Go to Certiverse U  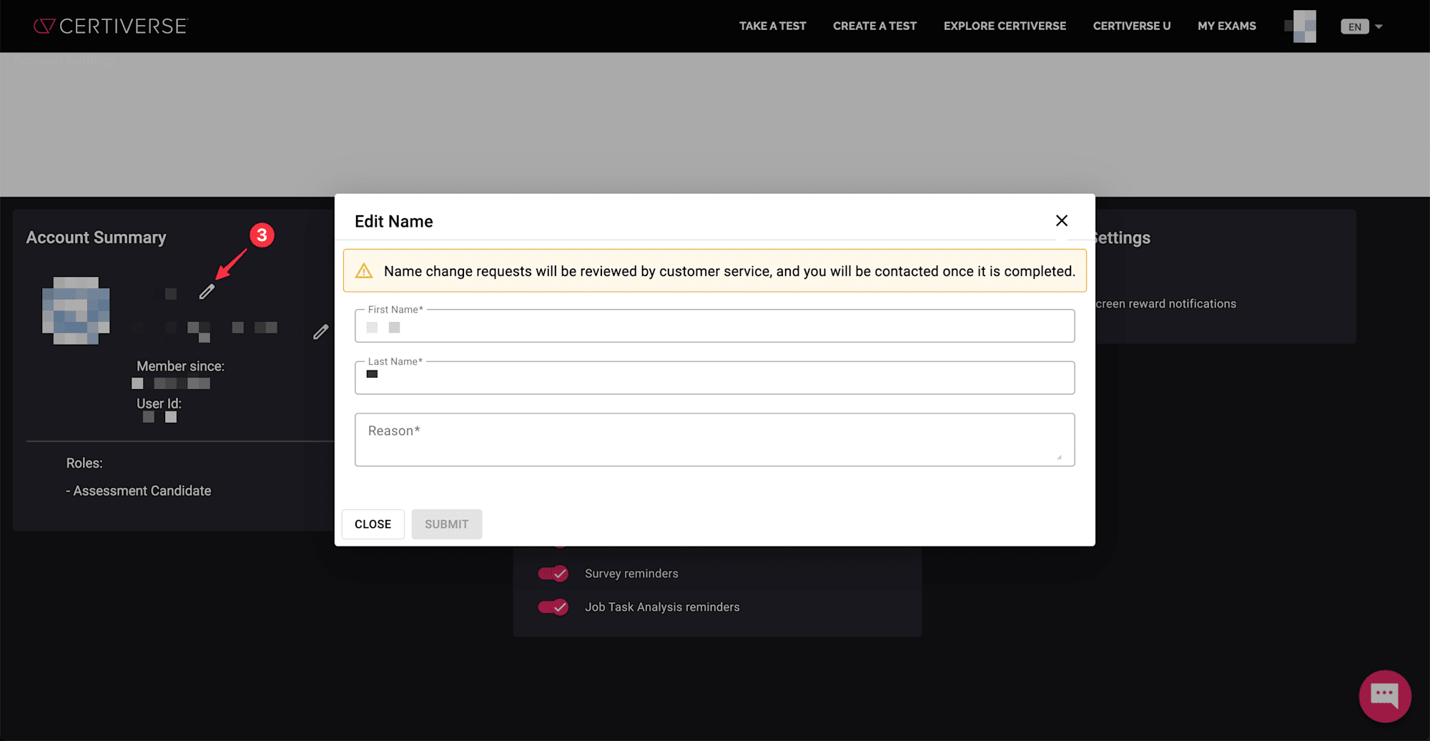(1132, 26)
